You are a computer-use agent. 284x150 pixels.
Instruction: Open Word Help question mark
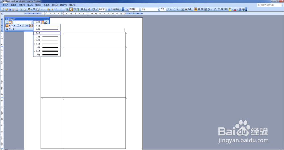[x=109, y=9]
